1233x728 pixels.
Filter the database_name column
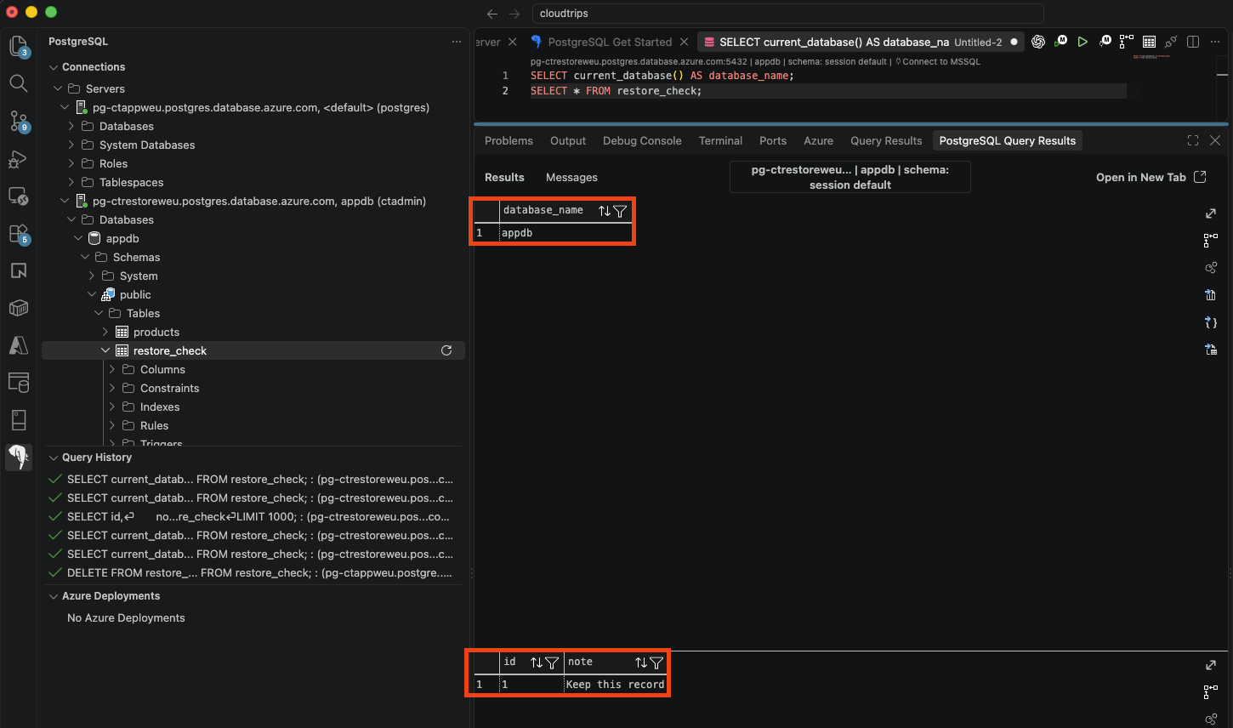tap(620, 211)
